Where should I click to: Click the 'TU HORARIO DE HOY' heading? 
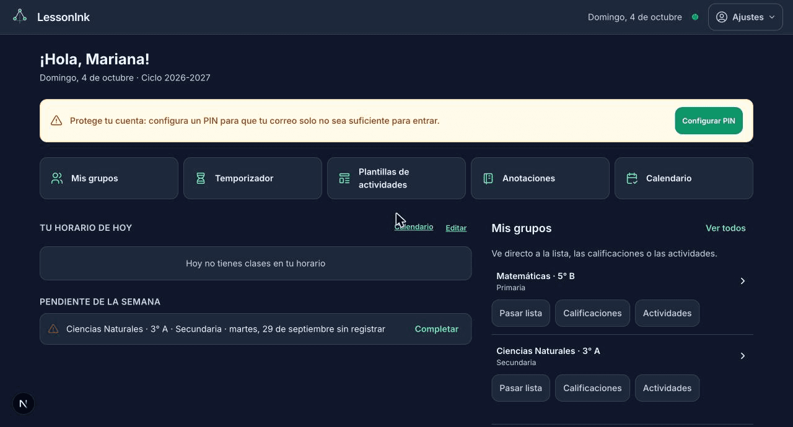85,228
